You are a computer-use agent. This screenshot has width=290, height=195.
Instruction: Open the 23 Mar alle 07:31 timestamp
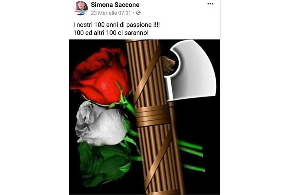[x=111, y=13]
